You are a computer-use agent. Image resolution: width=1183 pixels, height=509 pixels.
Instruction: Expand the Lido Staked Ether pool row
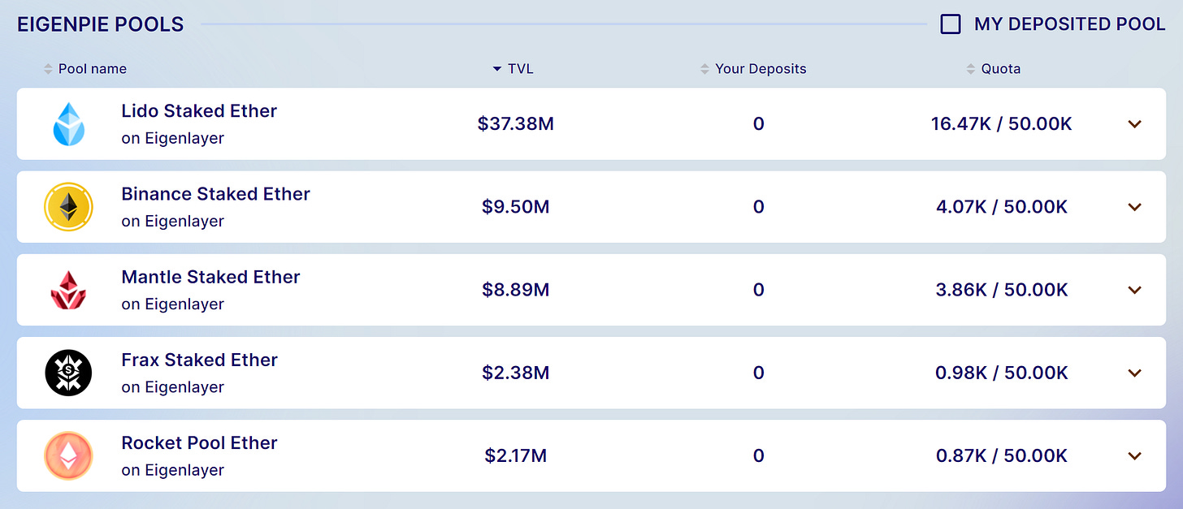coord(1135,124)
